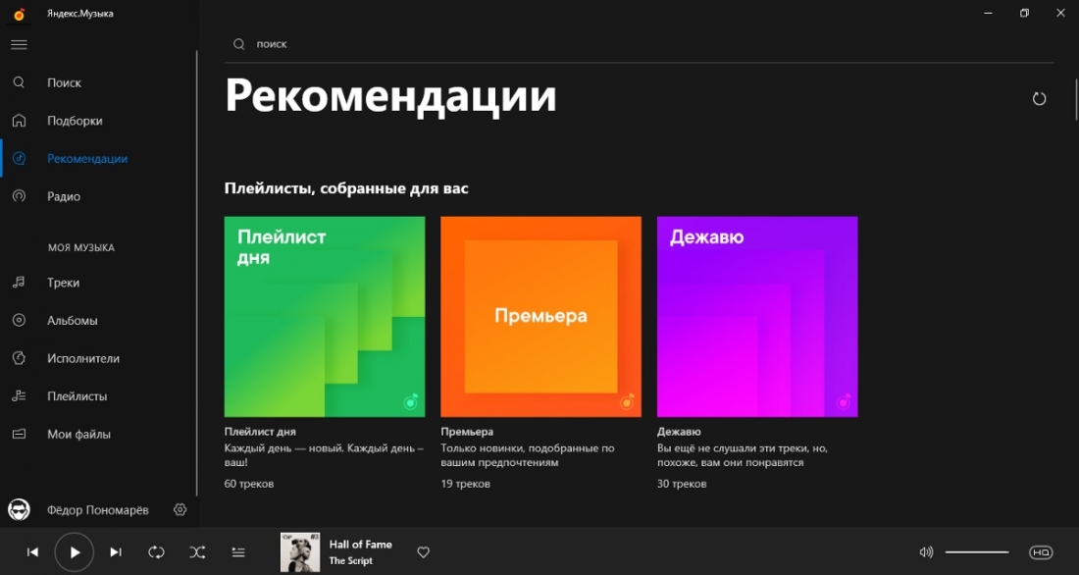Like the Hall of Fame track
The width and height of the screenshot is (1079, 575).
[424, 552]
